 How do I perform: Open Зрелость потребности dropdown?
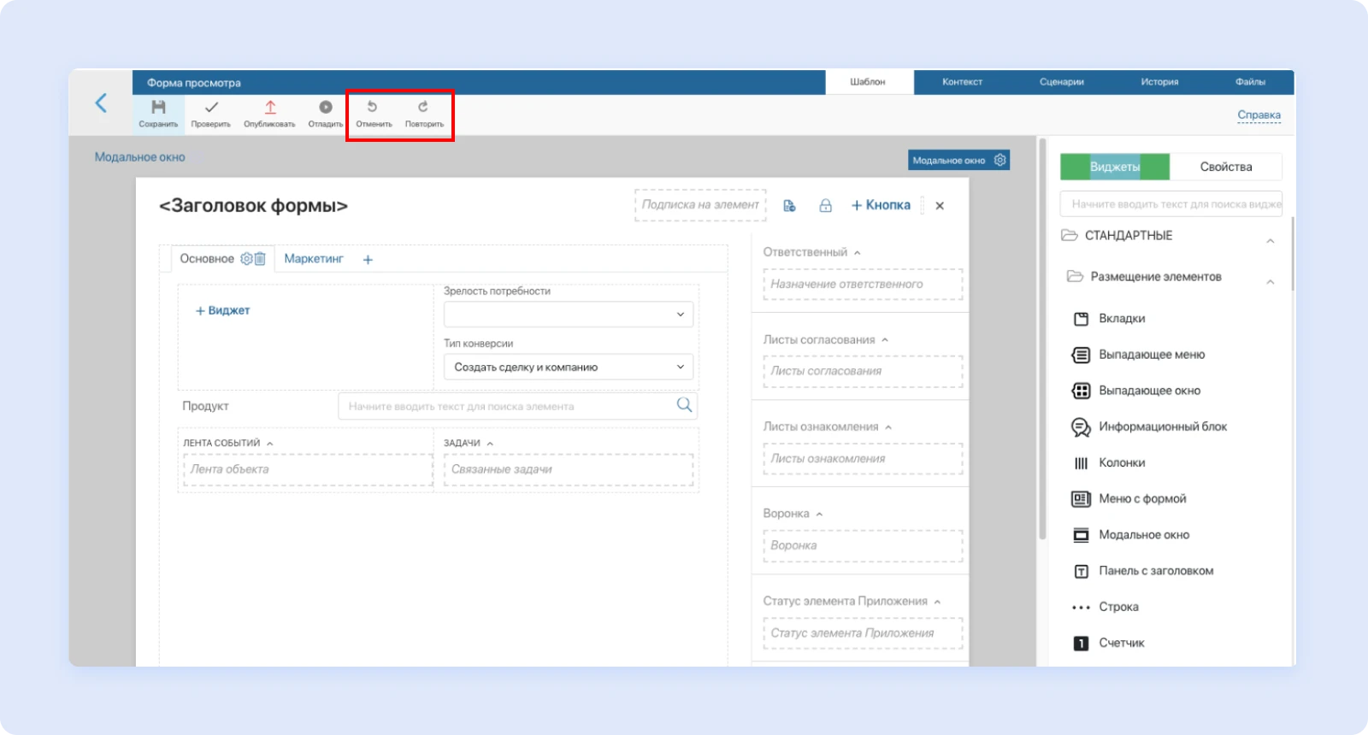click(568, 315)
